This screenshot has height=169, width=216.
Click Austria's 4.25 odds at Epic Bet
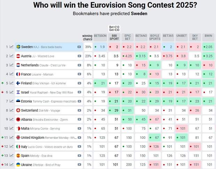pyautogui.click(x=128, y=56)
